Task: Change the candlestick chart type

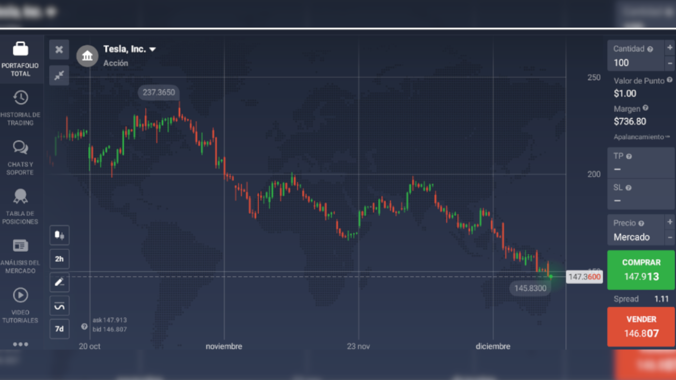Action: 59,235
